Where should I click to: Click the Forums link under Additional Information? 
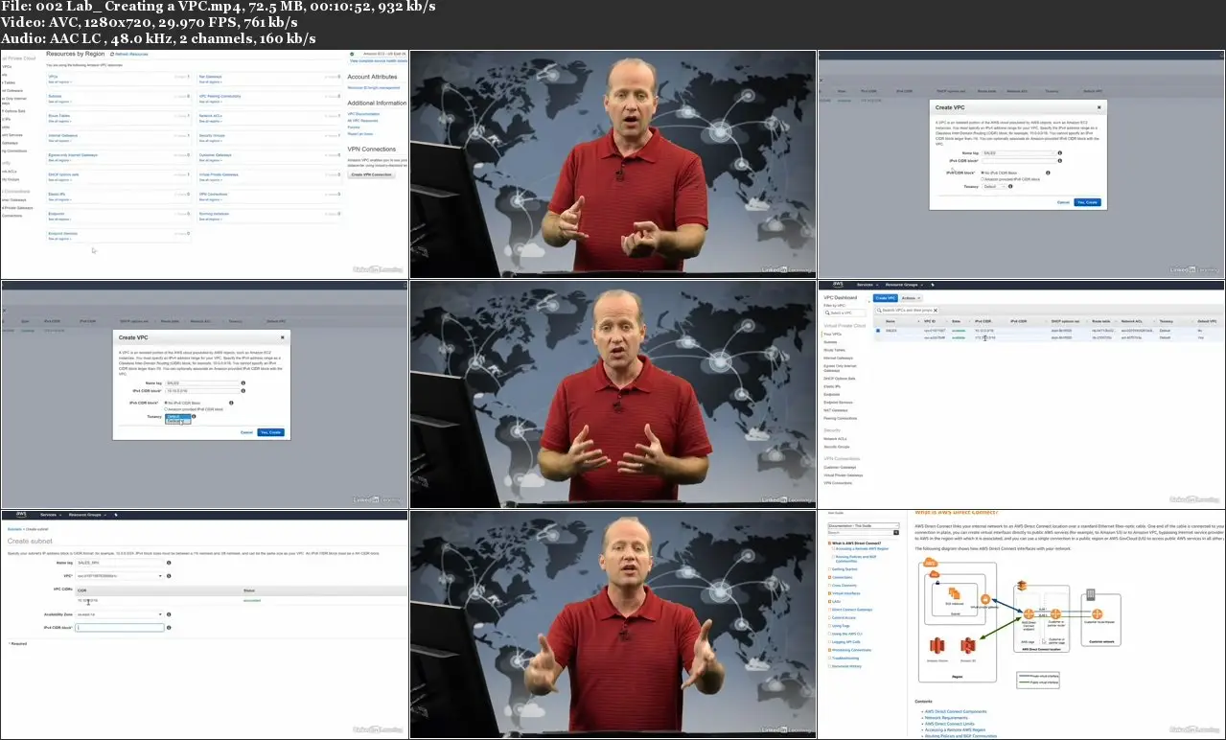[354, 127]
